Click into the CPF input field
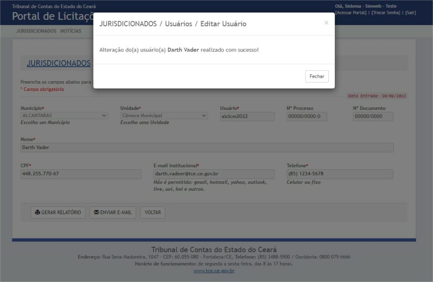 coord(81,174)
